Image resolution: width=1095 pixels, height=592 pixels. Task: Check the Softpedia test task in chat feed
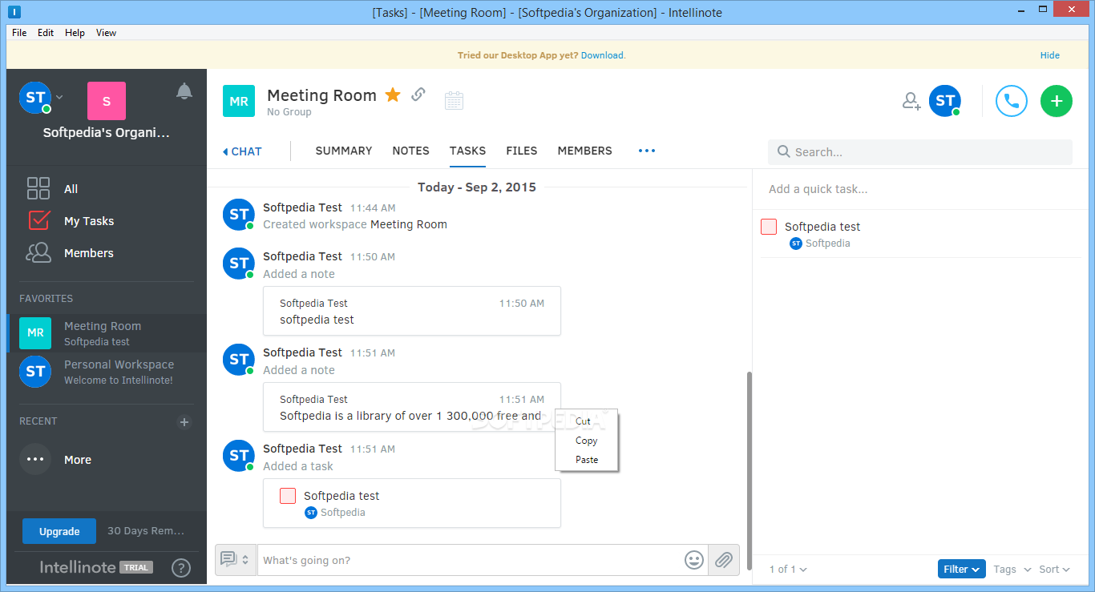coord(288,496)
